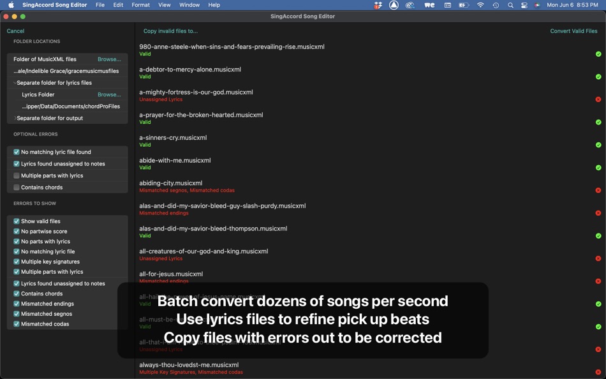Click the red error icon for a-mighty-fortress-is-our-god
The width and height of the screenshot is (606, 379).
598,100
